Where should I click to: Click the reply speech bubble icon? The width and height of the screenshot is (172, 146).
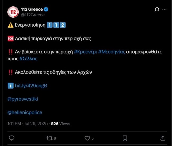click(x=12, y=138)
